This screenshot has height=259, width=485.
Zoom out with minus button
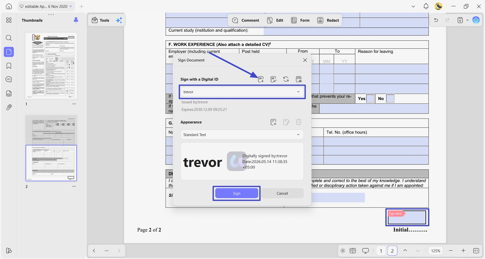click(451, 251)
